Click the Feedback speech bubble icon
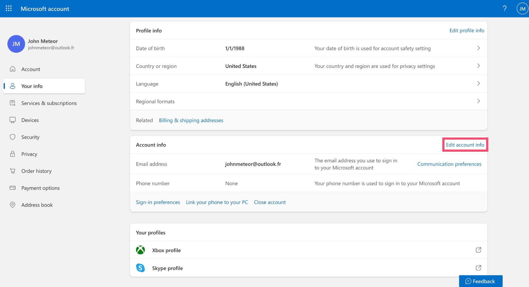Screen dimensions: 529x287 pyautogui.click(x=468, y=281)
